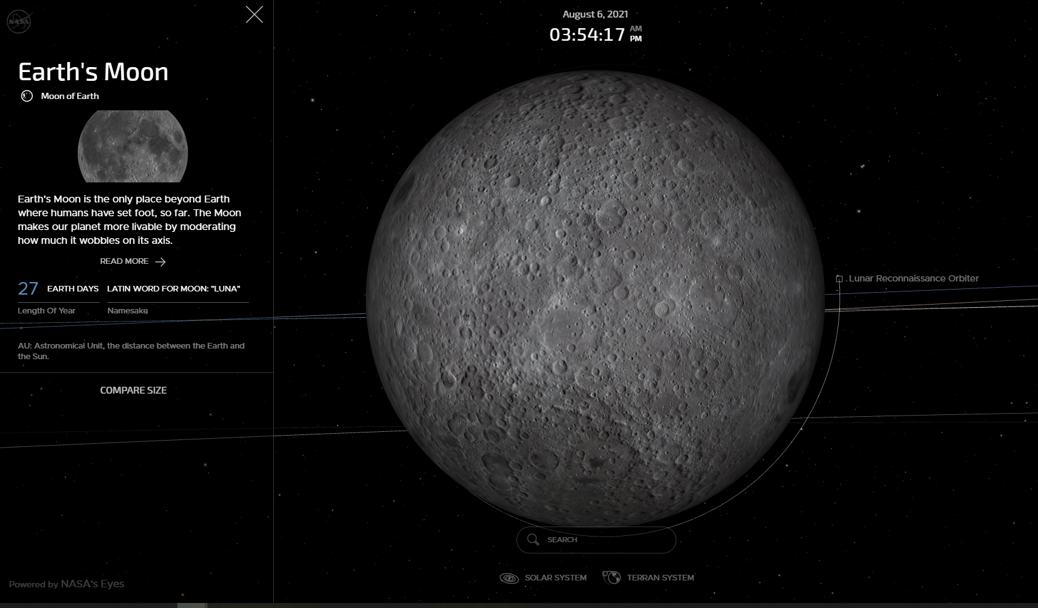This screenshot has height=608, width=1038.
Task: Open the Moon thumbnail image in panel
Action: coord(133,146)
